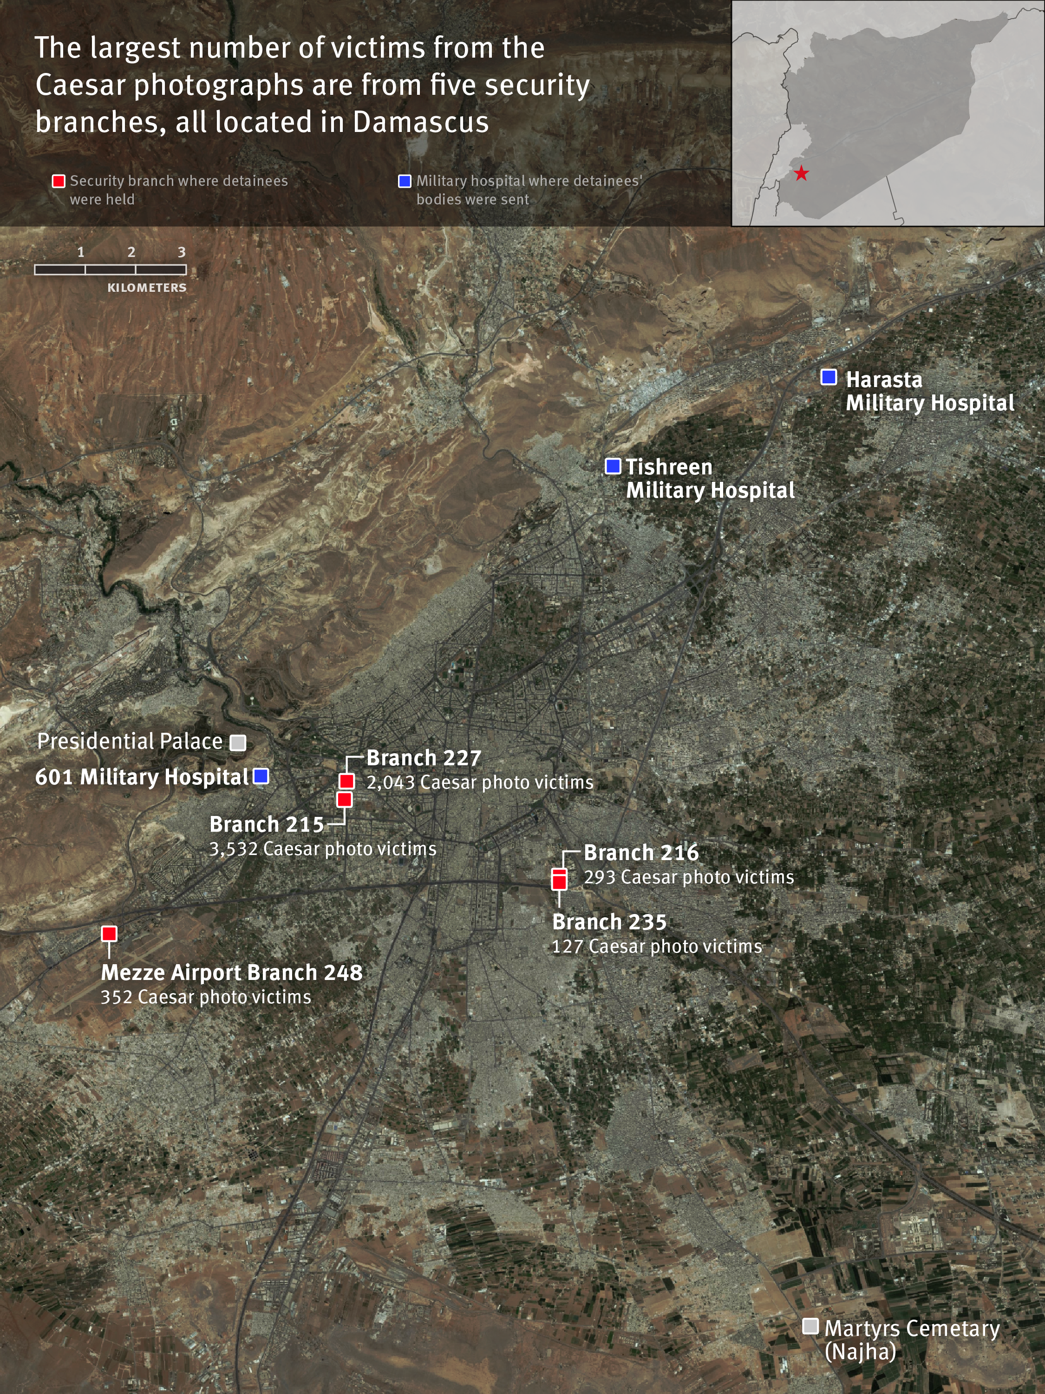Screen dimensions: 1045x1394
Task: Click the 3,532 Caesar photo victims text
Action: click(x=322, y=848)
